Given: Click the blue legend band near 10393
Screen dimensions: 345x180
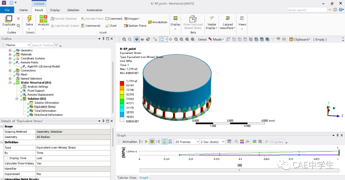Looking at the screenshot, I should (122, 115).
